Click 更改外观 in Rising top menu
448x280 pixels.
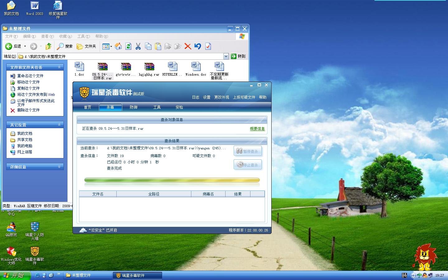point(222,97)
